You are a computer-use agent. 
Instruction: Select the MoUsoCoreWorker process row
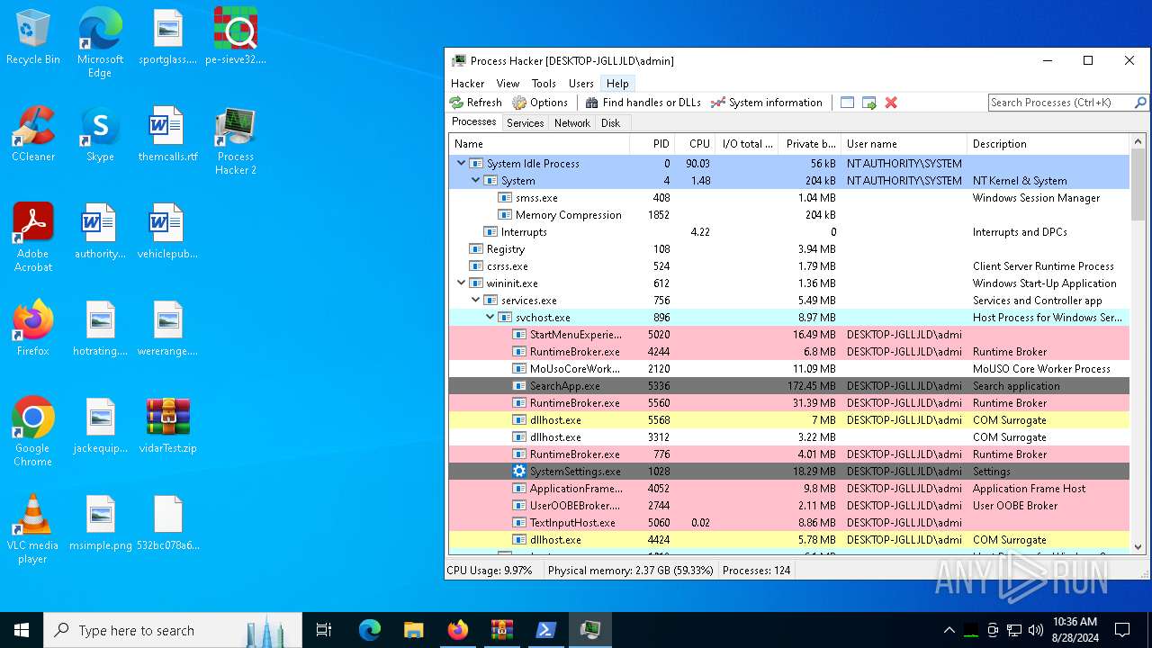[x=788, y=369]
